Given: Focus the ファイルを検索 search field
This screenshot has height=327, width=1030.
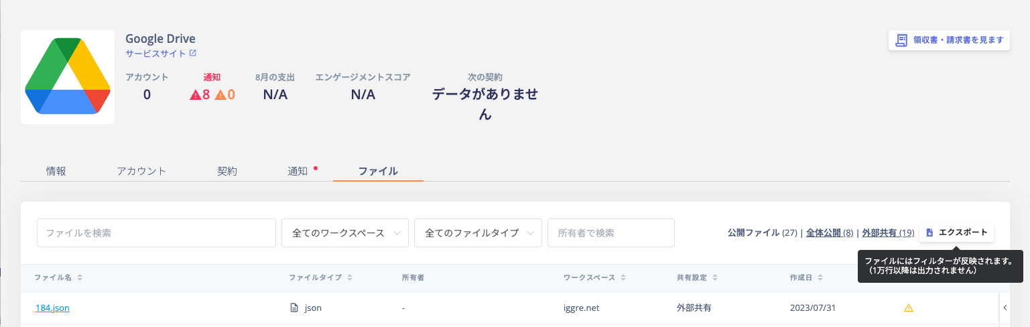Looking at the screenshot, I should [x=156, y=233].
